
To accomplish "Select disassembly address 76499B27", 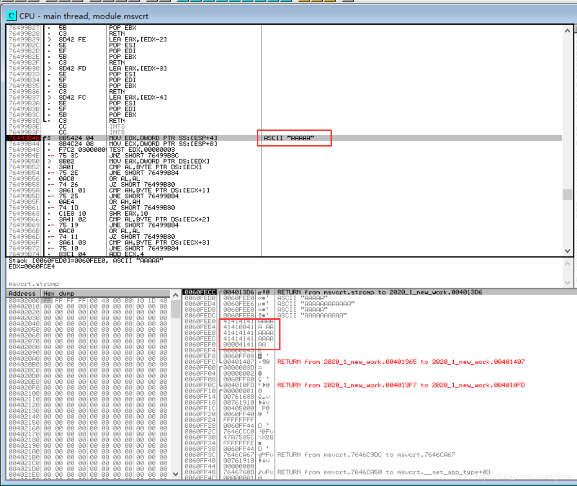I will 24,28.
